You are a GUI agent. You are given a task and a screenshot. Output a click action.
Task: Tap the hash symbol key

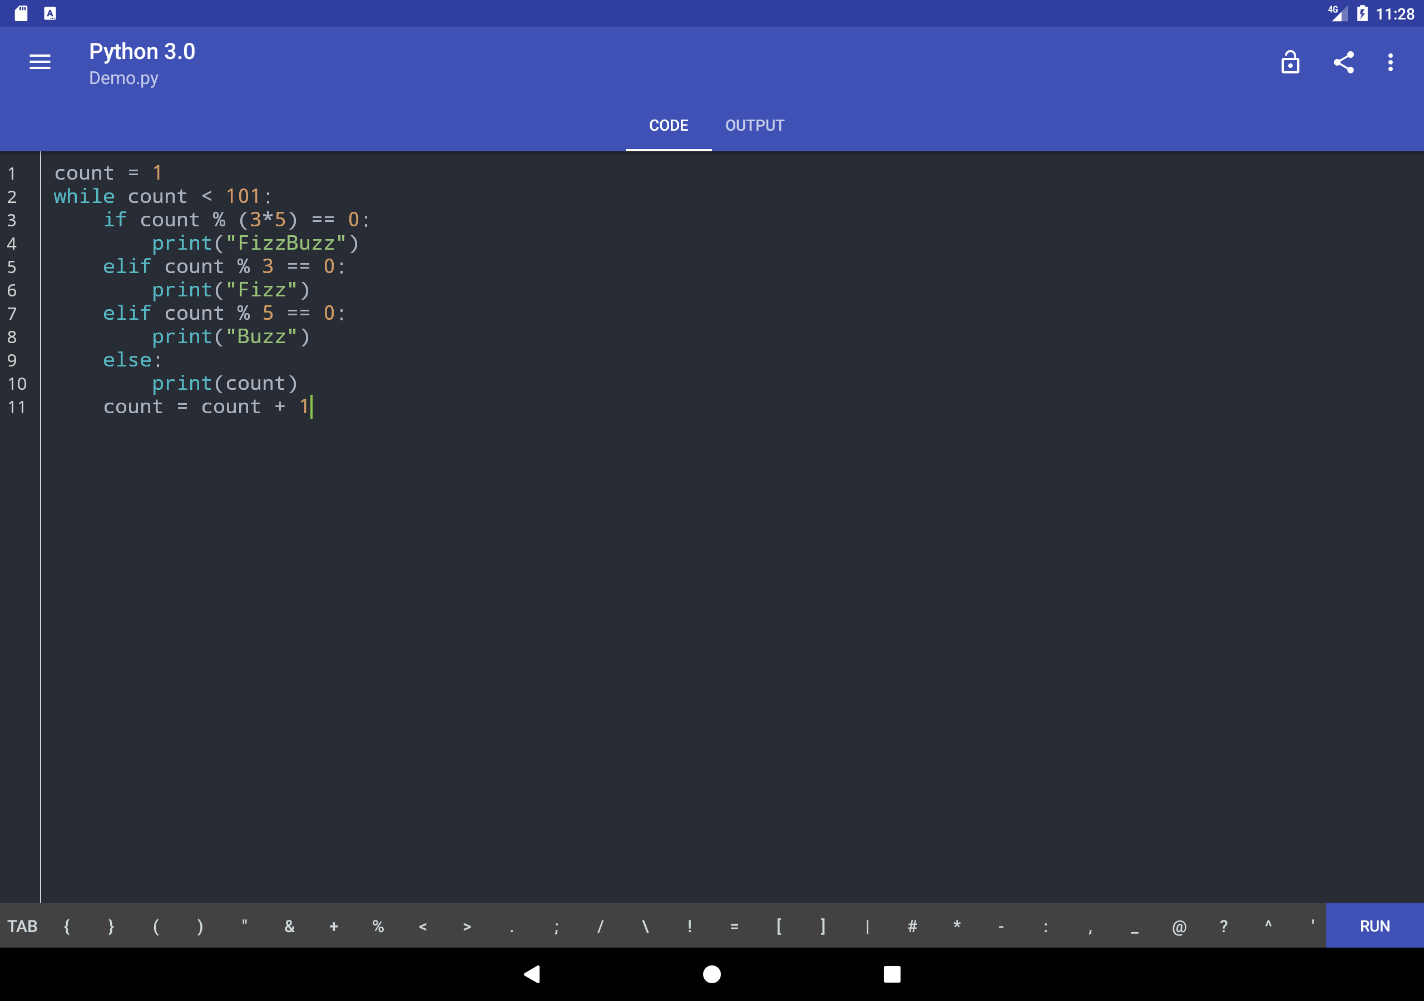pyautogui.click(x=912, y=926)
